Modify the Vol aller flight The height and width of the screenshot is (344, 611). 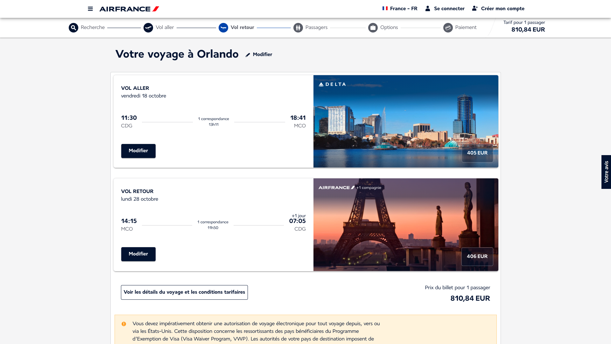pyautogui.click(x=138, y=151)
